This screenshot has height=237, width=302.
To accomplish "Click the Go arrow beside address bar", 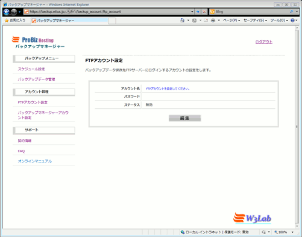I will coord(198,12).
